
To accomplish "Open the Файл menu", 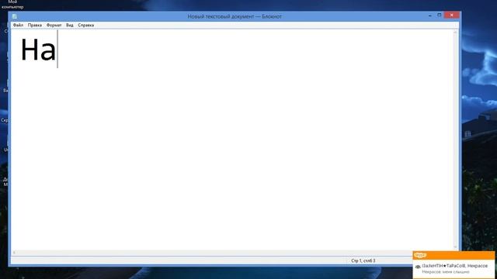I will [x=18, y=25].
